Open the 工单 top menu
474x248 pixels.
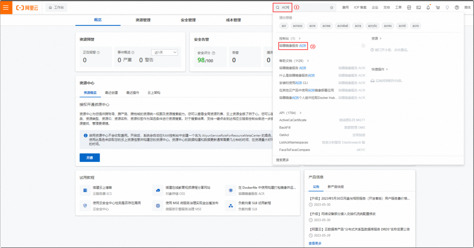point(398,8)
